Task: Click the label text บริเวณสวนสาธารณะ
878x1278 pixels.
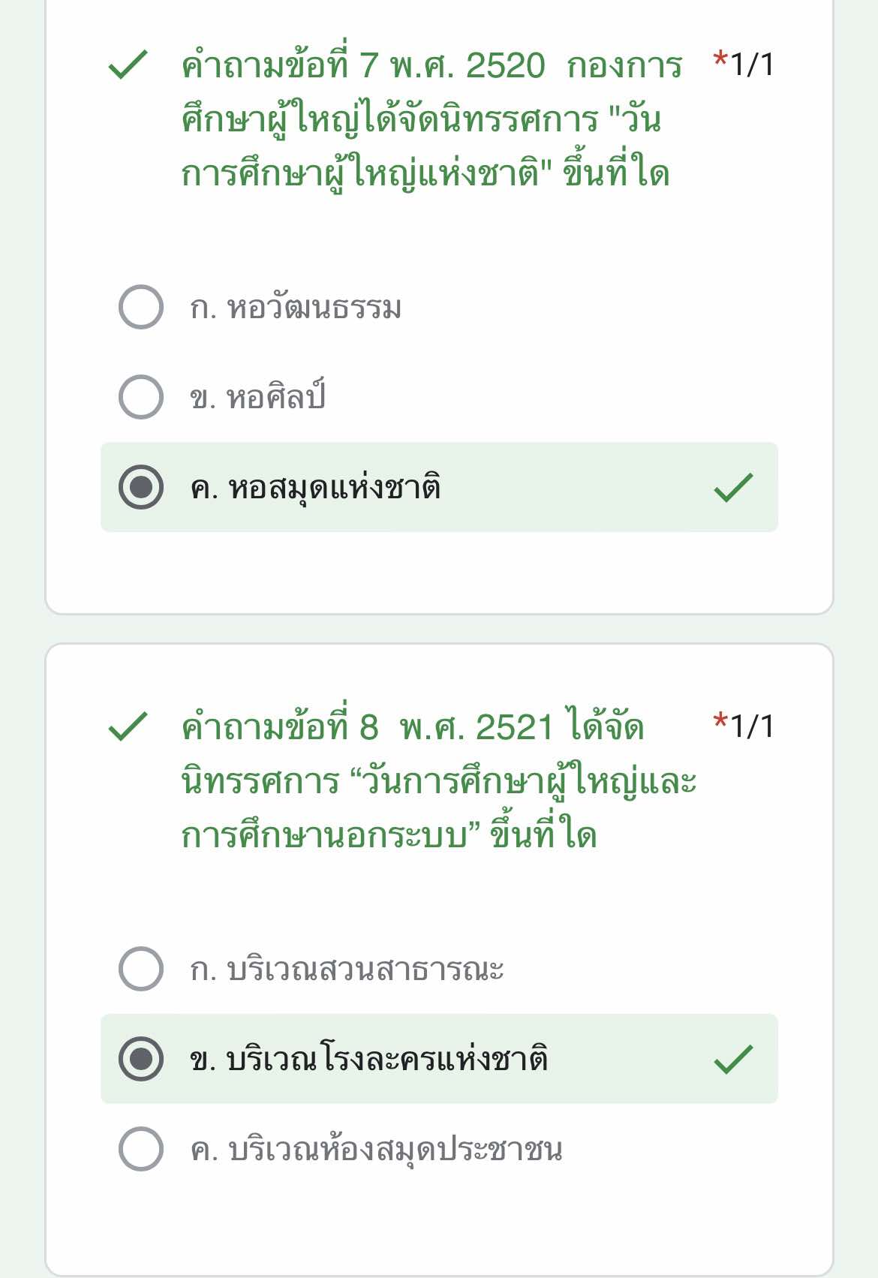Action: point(365,970)
